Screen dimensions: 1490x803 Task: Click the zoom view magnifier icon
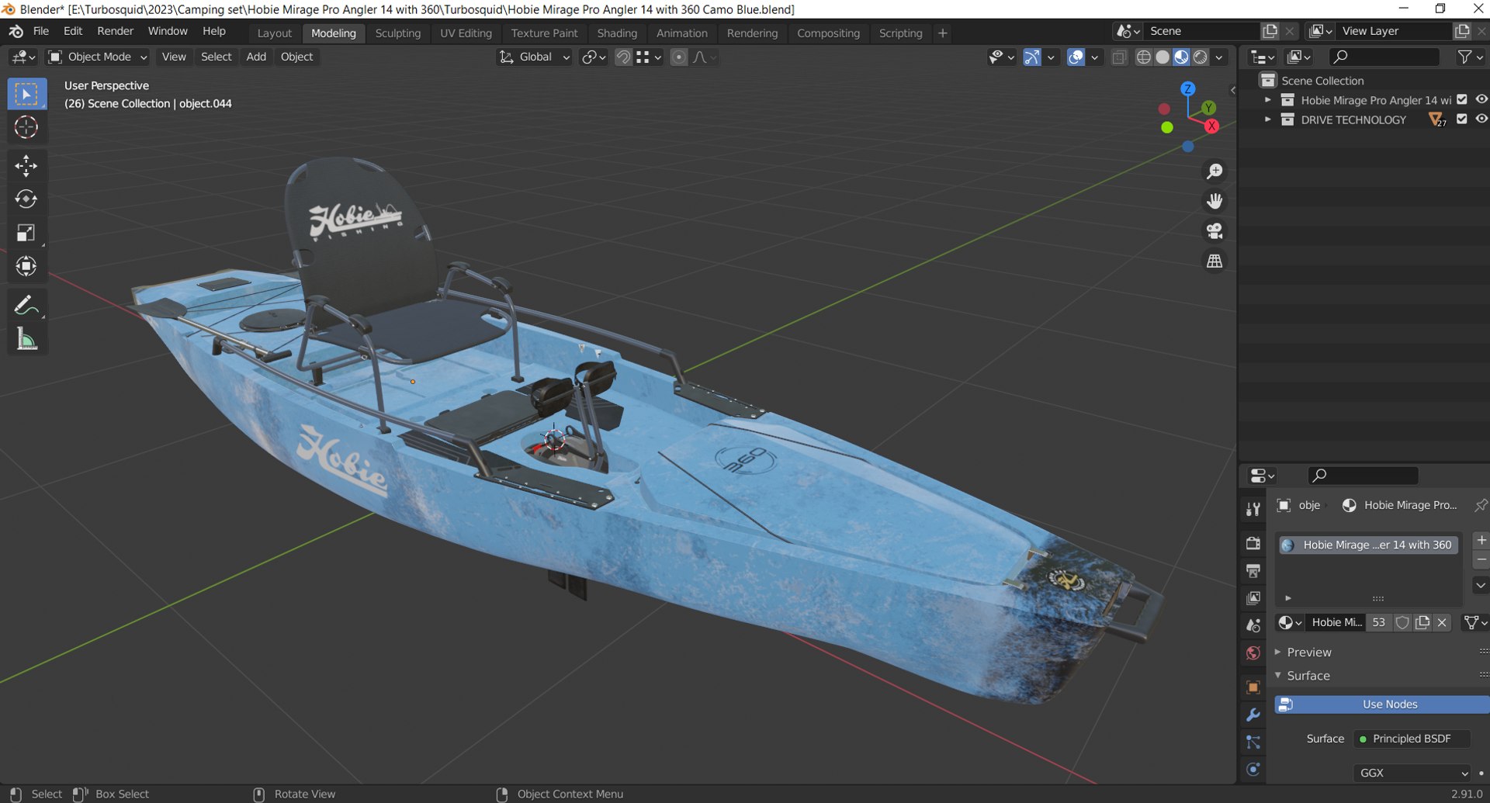point(1215,171)
